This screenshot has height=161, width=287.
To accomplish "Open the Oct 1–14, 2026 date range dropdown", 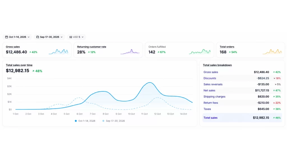I will pyautogui.click(x=17, y=37).
